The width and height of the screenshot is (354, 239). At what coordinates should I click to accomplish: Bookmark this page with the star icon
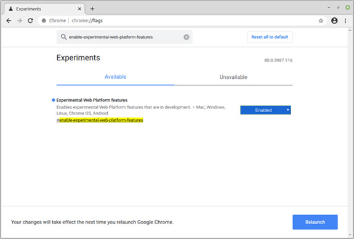click(321, 21)
